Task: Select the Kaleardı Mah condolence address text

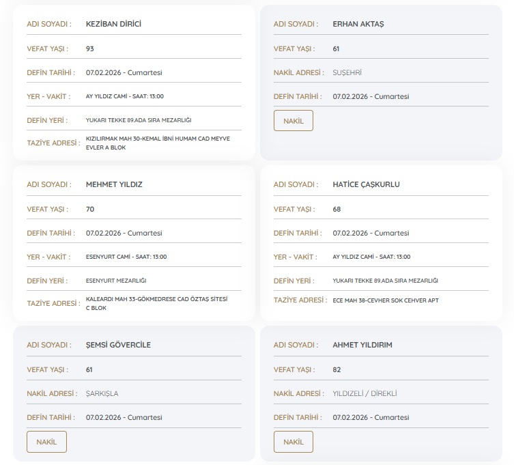Action: [156, 303]
